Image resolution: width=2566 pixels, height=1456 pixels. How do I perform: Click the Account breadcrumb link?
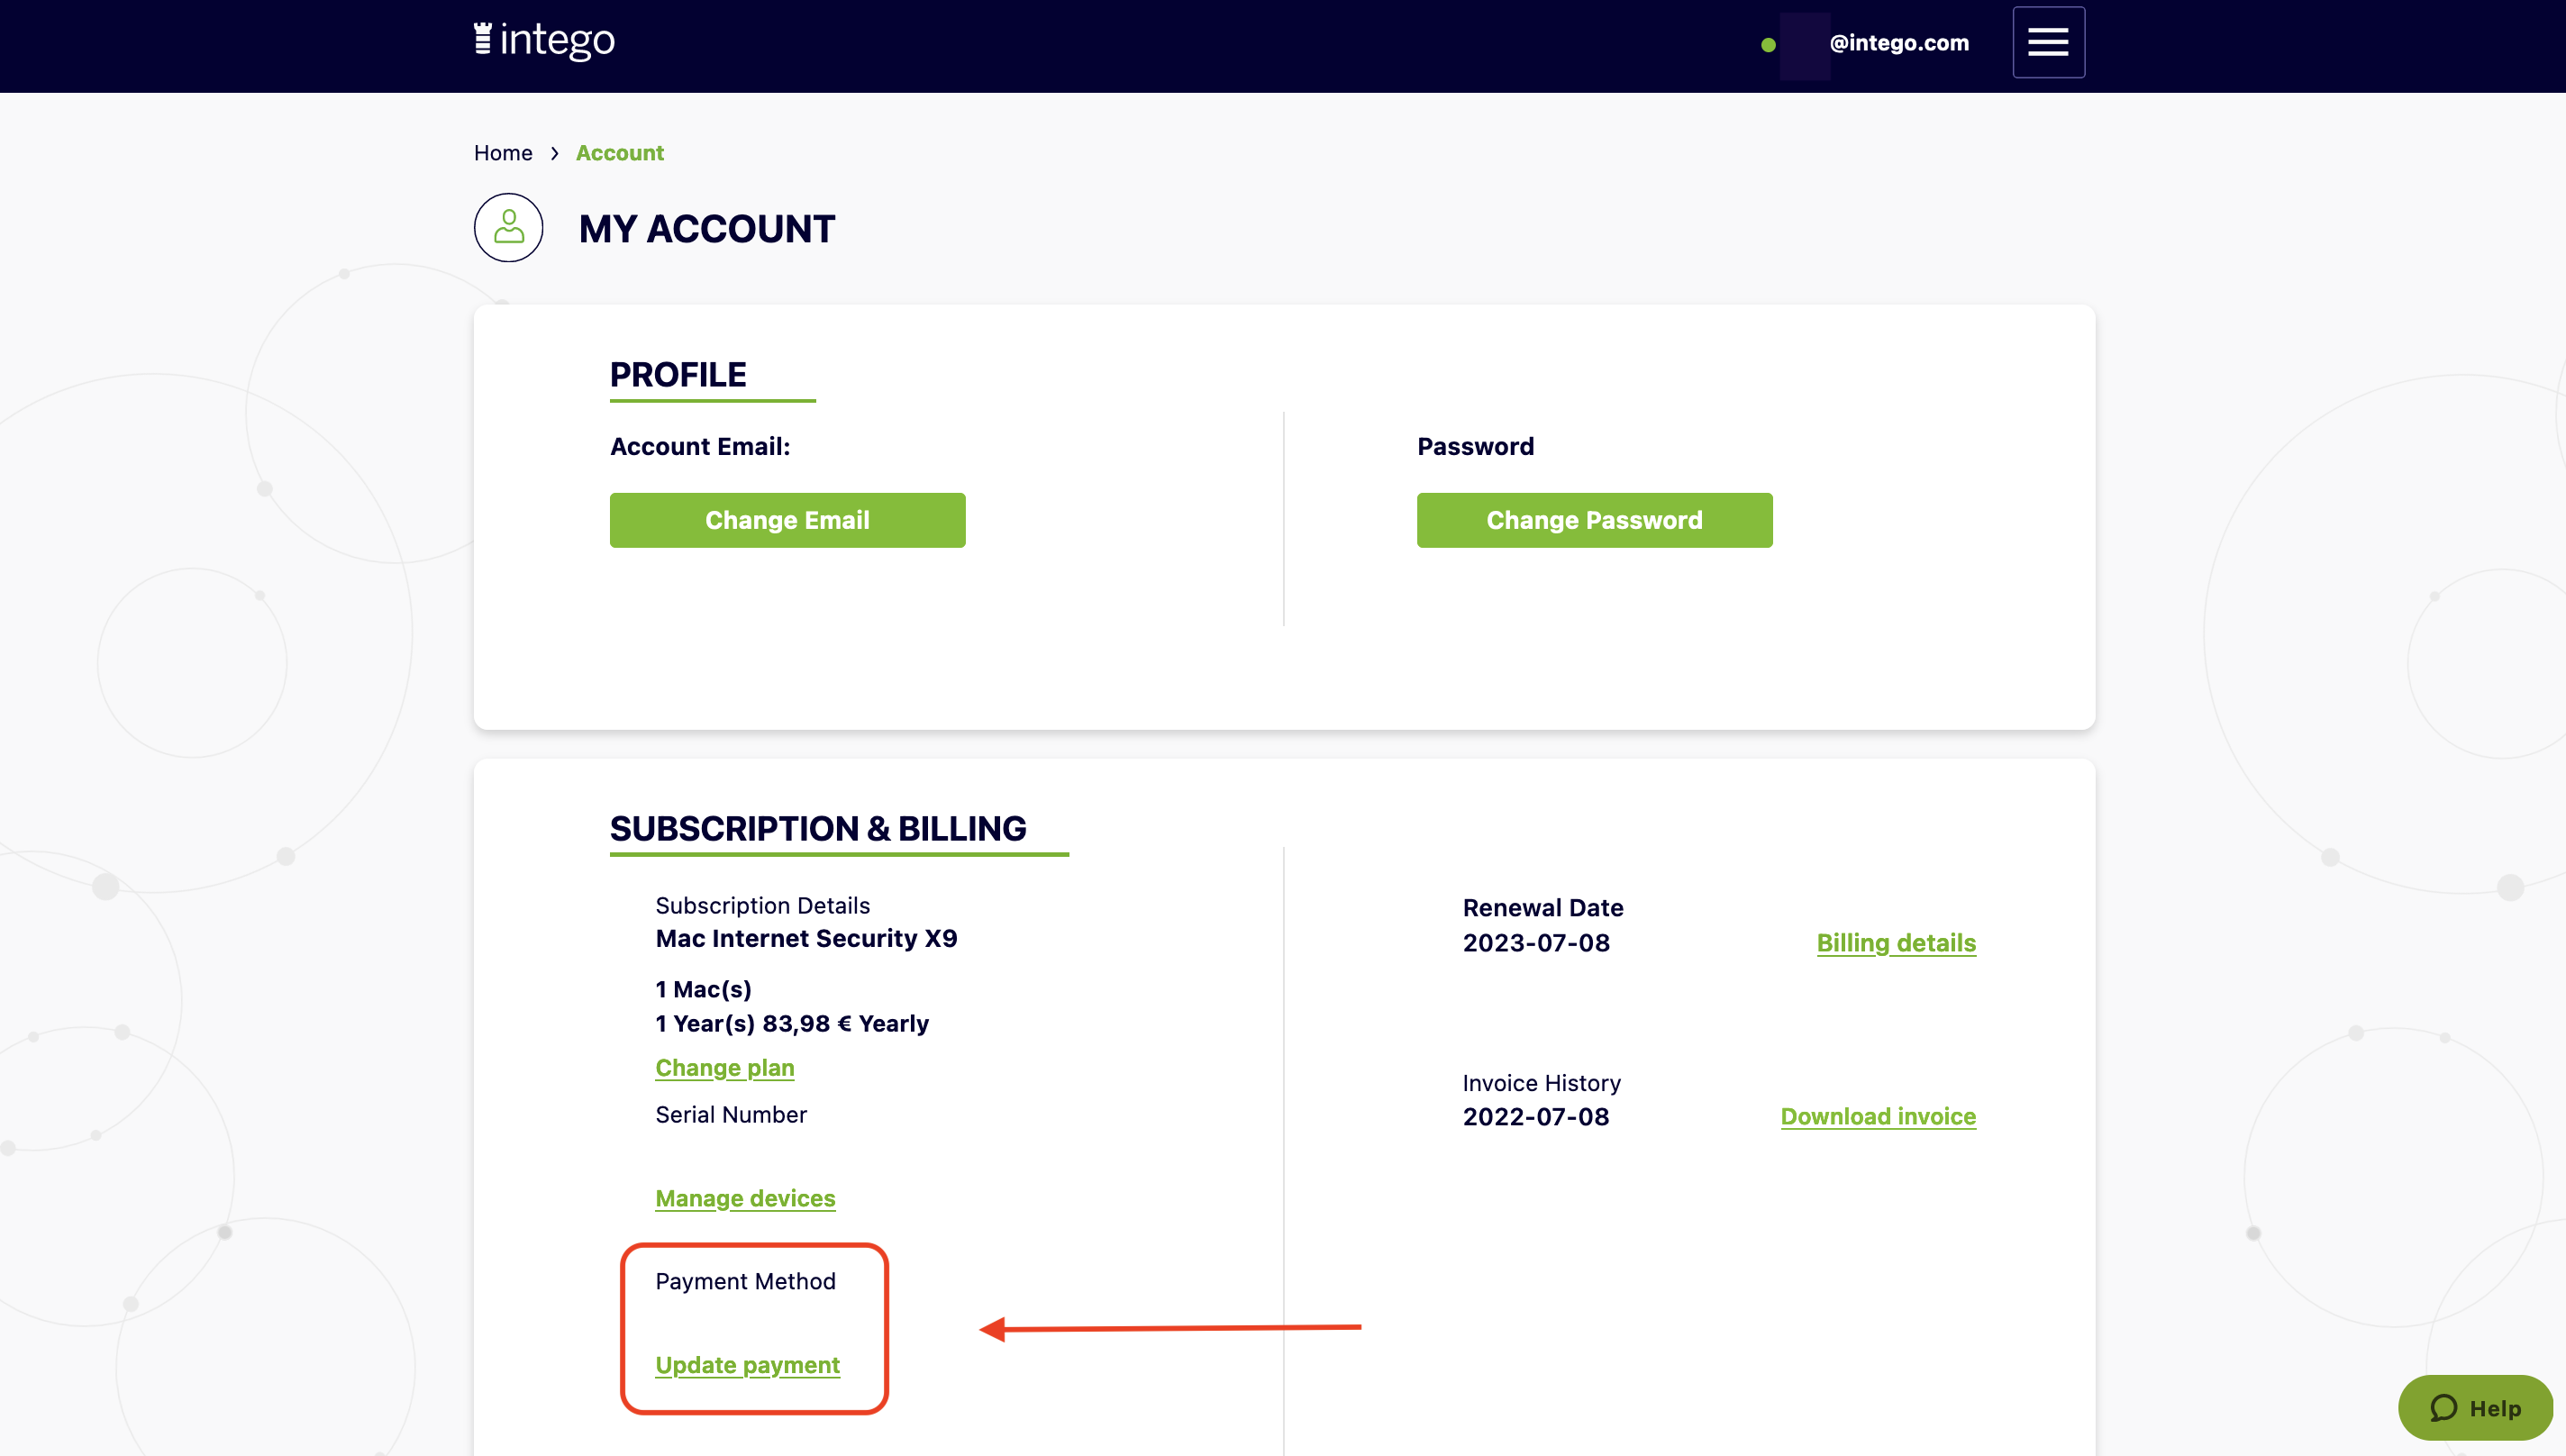(619, 153)
